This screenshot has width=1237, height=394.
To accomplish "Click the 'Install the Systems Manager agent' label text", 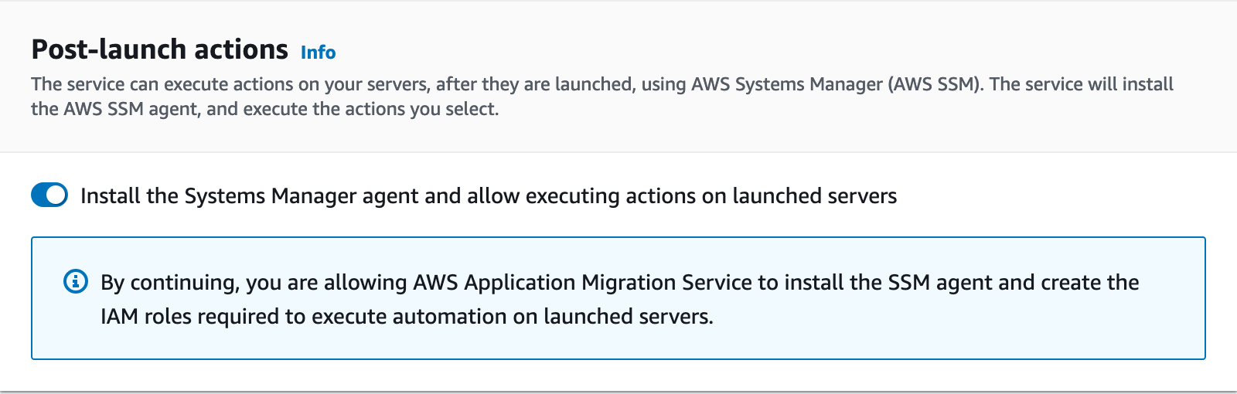I will [x=489, y=196].
